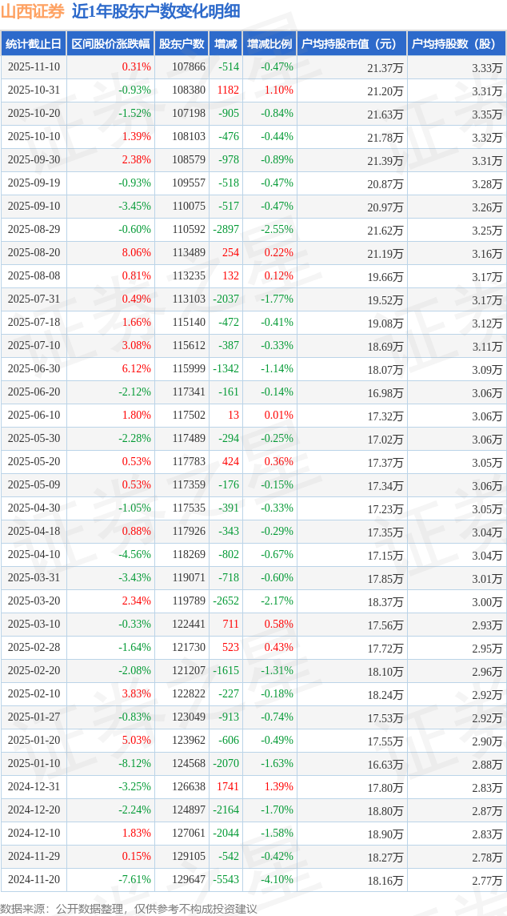
Task: Sort by the 统计截止日 column header
Action: point(34,44)
